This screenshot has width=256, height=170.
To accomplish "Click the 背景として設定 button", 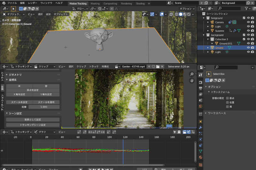I will click(33, 120).
